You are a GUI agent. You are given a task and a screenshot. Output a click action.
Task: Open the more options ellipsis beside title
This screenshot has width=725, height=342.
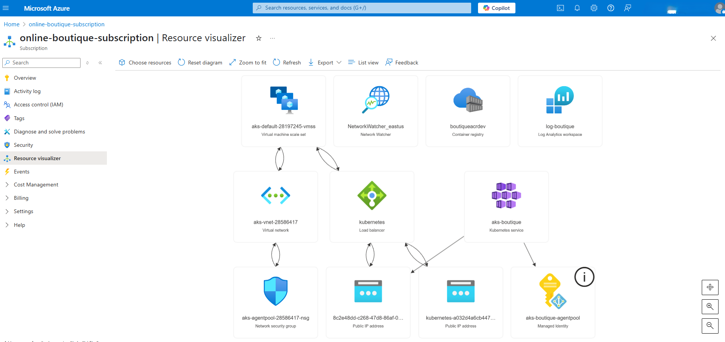point(272,38)
